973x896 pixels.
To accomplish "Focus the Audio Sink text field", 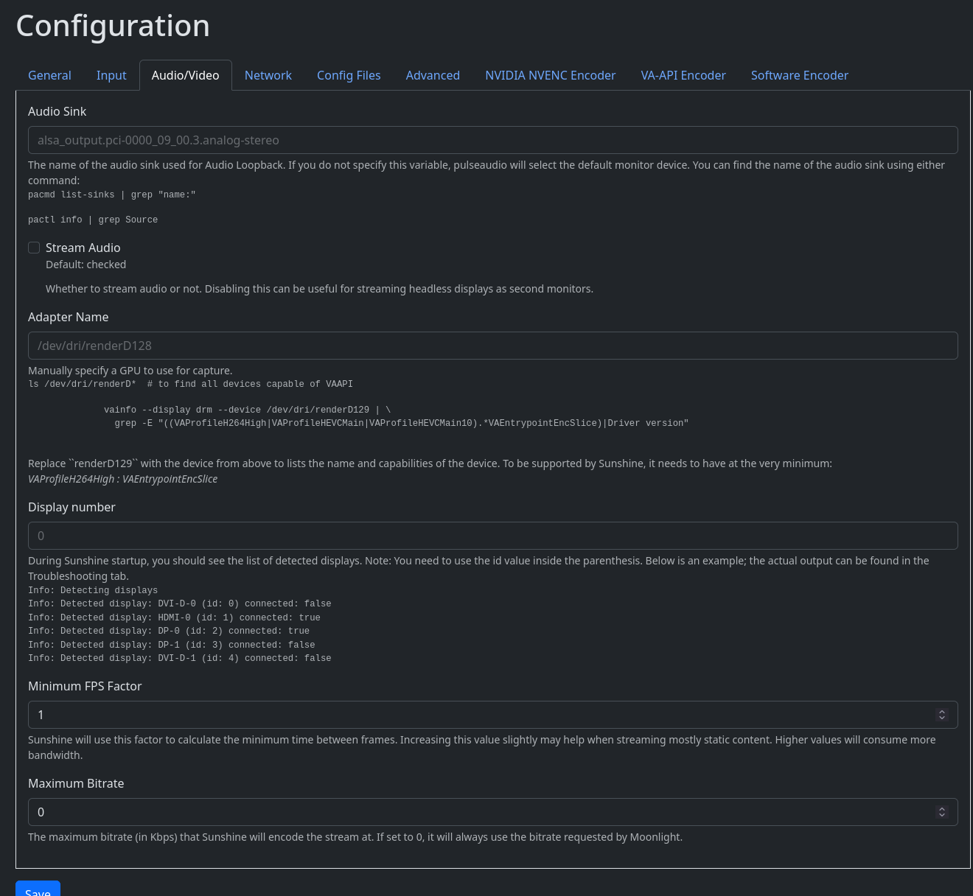I will click(492, 140).
